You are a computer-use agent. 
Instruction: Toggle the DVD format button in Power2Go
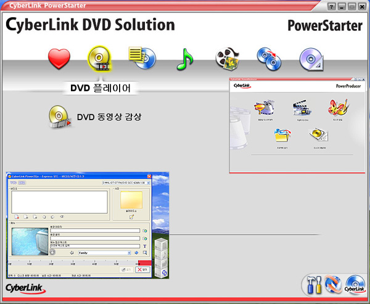tap(22, 183)
